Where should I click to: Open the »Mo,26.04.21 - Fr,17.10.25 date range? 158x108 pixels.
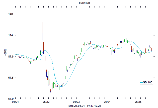(85, 106)
